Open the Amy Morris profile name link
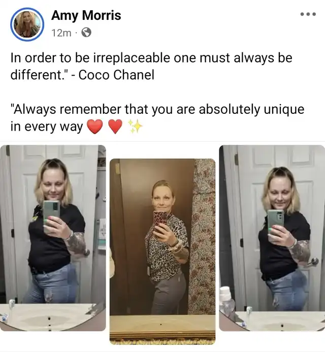The height and width of the screenshot is (352, 325). [x=86, y=15]
